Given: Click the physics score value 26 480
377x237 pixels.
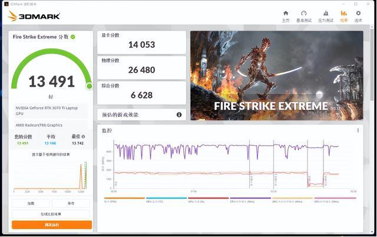Looking at the screenshot, I should point(141,70).
